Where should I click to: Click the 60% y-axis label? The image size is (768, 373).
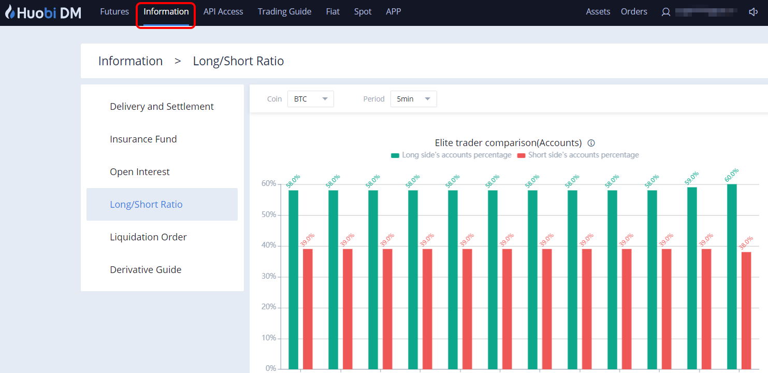268,184
